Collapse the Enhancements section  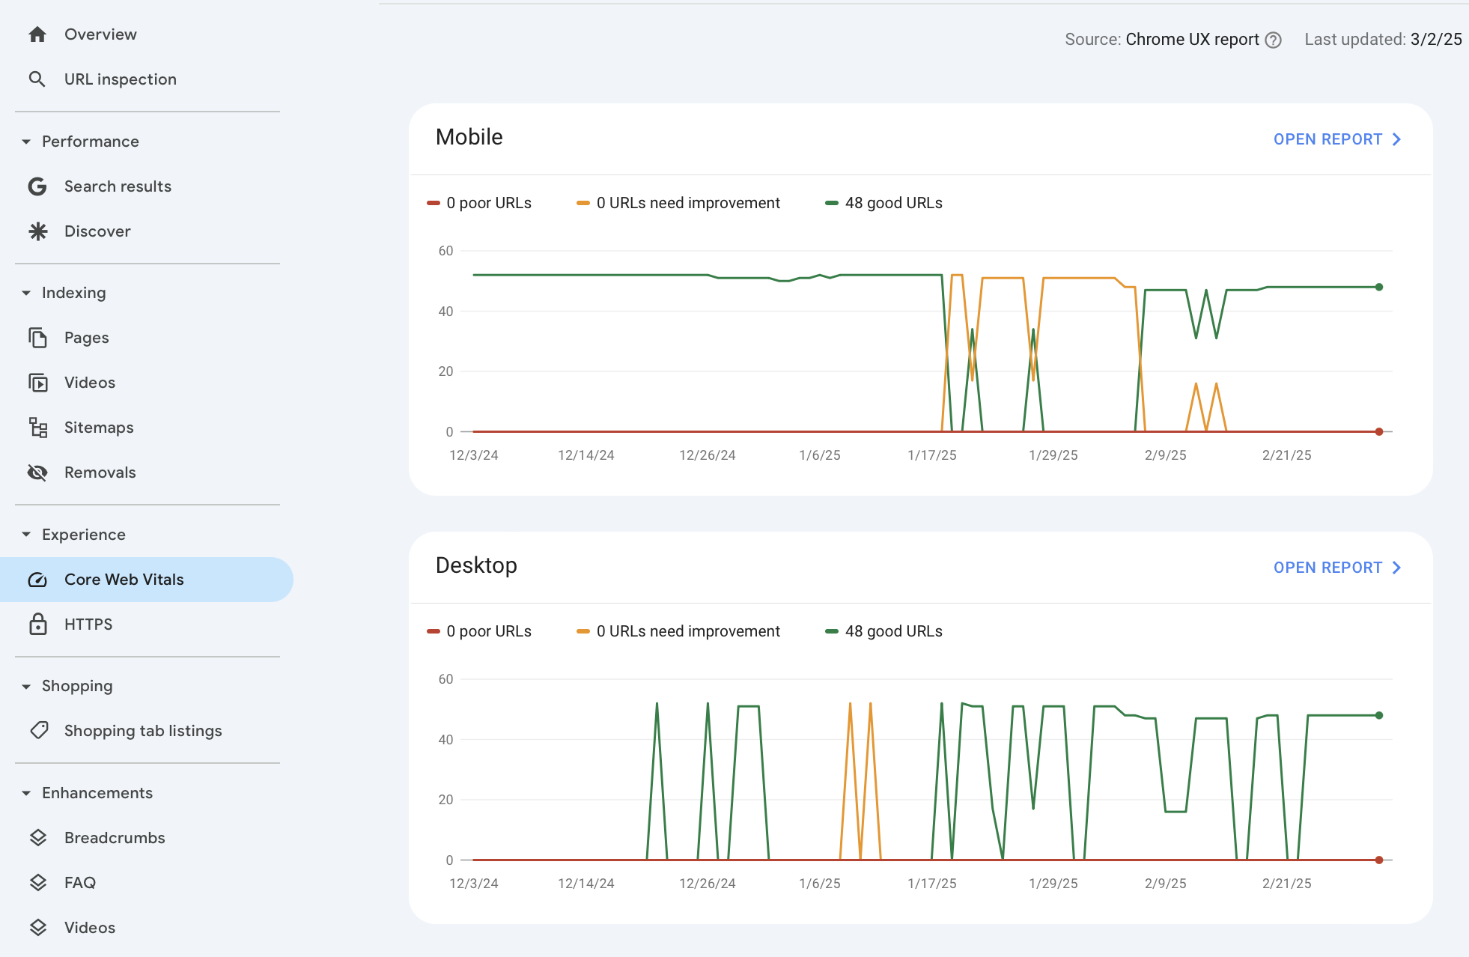coord(25,792)
